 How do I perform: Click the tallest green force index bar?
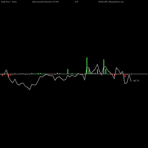click(x=87, y=66)
